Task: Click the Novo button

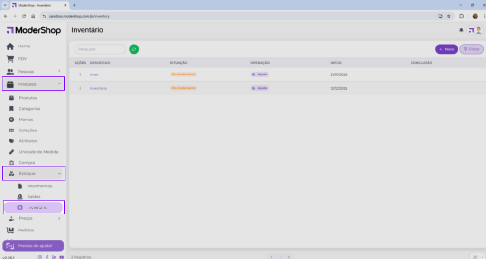Action: click(x=446, y=49)
